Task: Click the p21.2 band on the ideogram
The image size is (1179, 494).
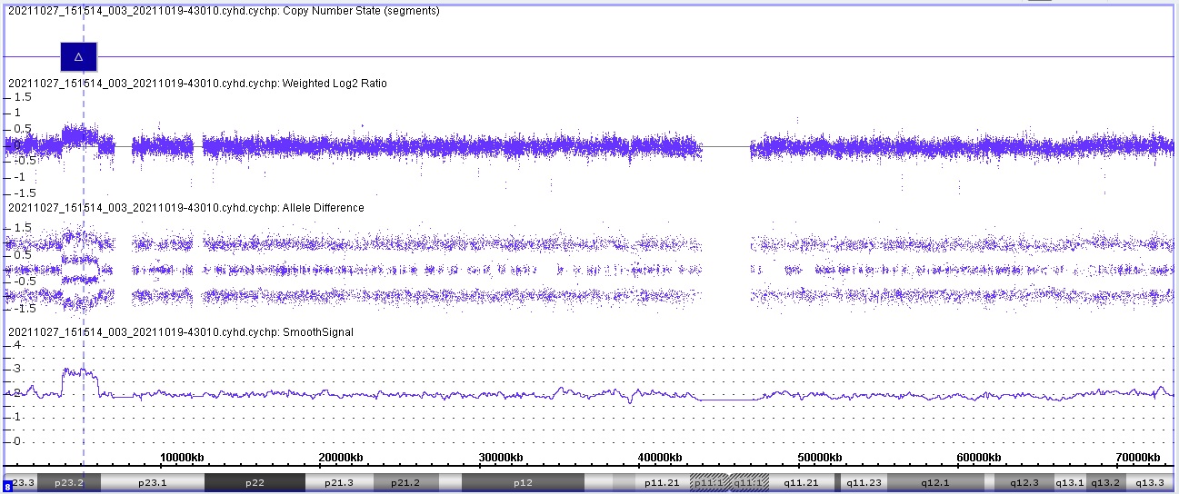Action: click(x=404, y=483)
